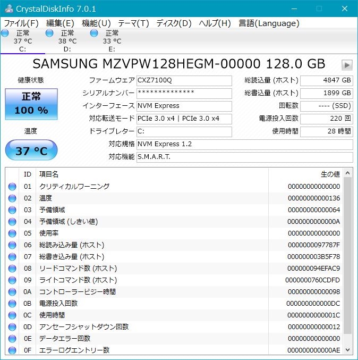Screen dimensions: 358x360
Task: Click the scroll up arrow of attribute list
Action: (348, 173)
